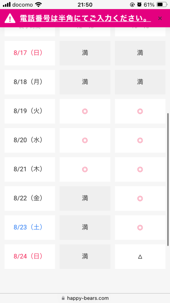Pick first slot double-circle on 8/21
This screenshot has height=303, width=170.
pos(85,170)
